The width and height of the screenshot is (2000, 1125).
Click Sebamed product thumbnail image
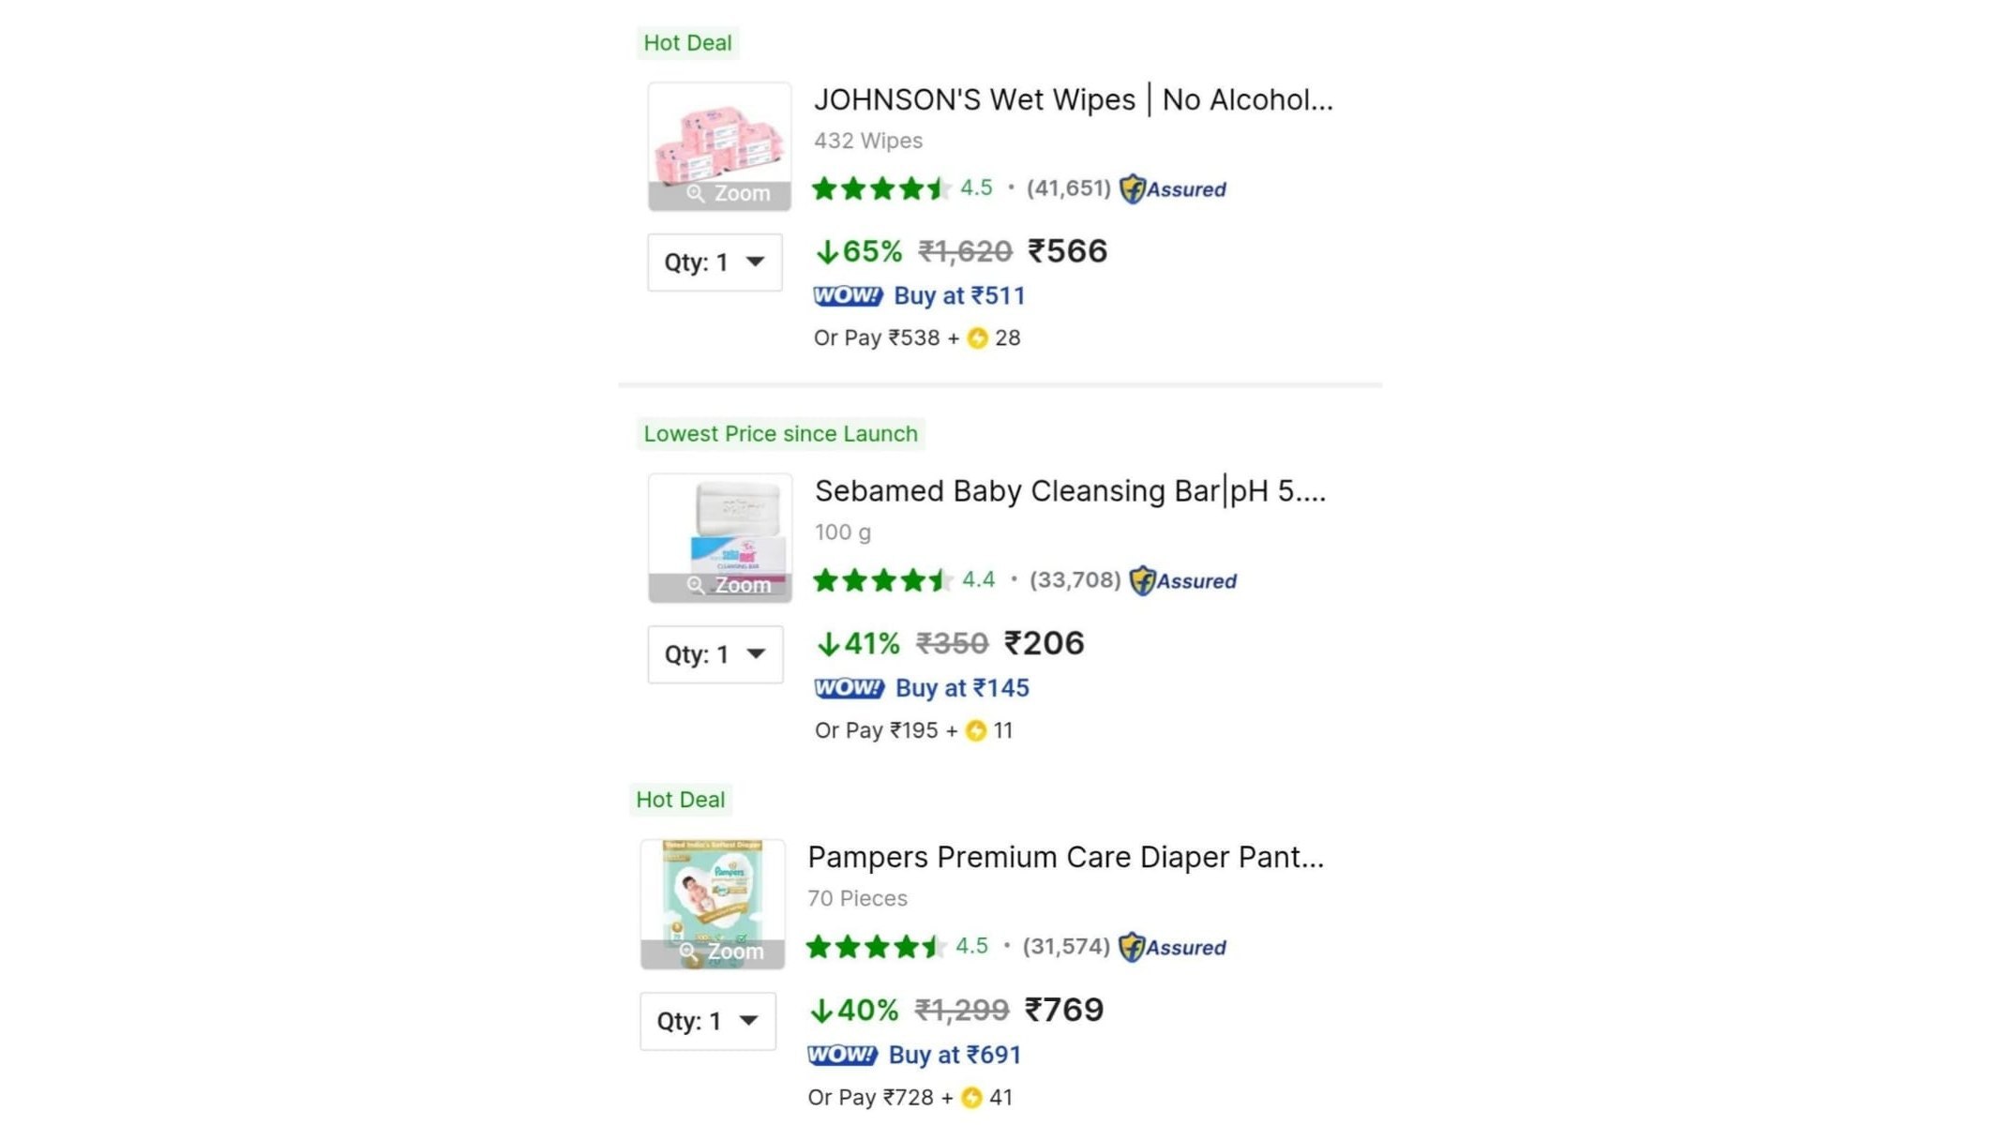(720, 527)
